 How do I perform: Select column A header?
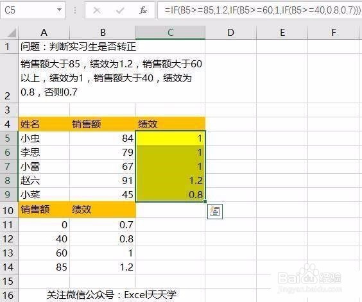tap(44, 33)
